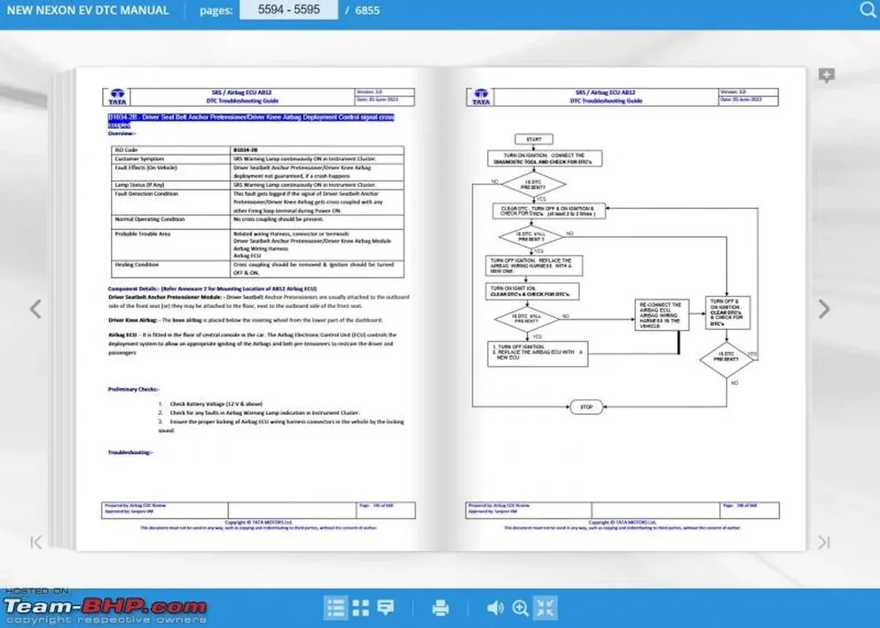
Task: Go to the previous page spread arrow
Action: pyautogui.click(x=36, y=309)
